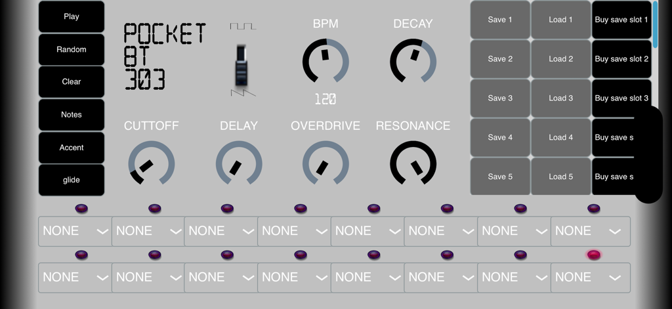The width and height of the screenshot is (672, 309).
Task: Toggle step 12 LED in bottom row
Action: pyautogui.click(x=301, y=255)
